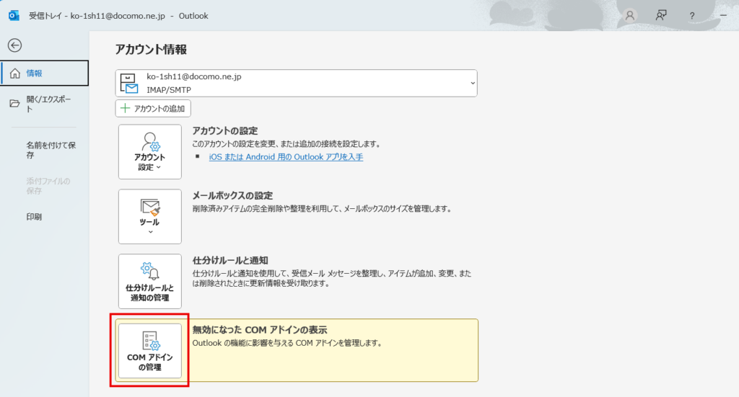Click the home icon beside 情報

tap(14, 73)
